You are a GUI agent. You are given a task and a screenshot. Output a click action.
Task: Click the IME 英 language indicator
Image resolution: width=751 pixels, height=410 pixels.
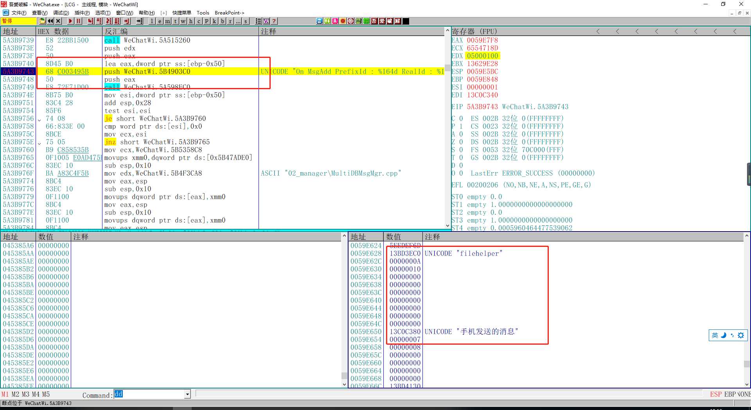[715, 335]
